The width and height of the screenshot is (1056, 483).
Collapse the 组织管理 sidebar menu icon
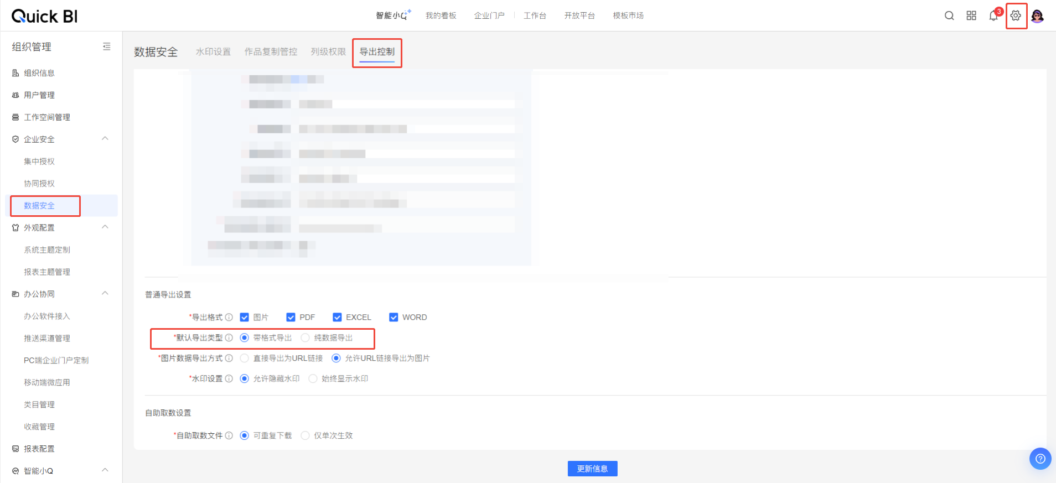[x=107, y=47]
